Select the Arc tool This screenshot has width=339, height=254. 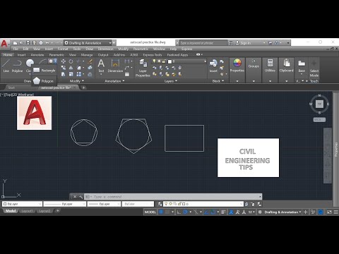point(43,61)
